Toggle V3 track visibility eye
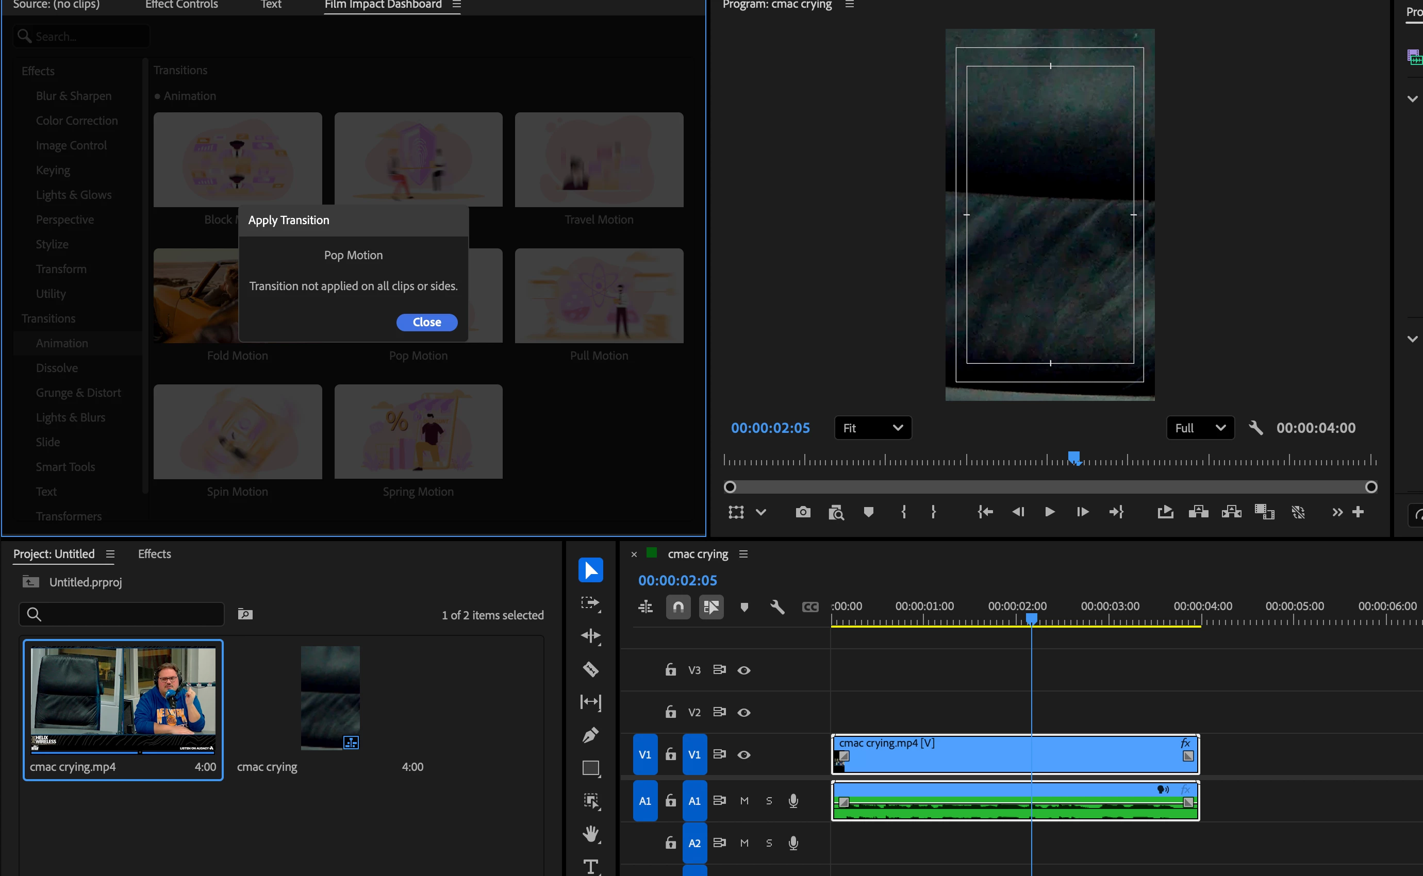Image resolution: width=1423 pixels, height=876 pixels. pyautogui.click(x=743, y=670)
